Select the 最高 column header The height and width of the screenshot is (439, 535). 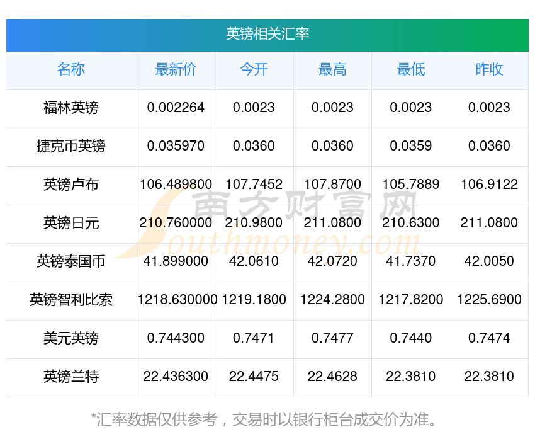[x=332, y=70]
